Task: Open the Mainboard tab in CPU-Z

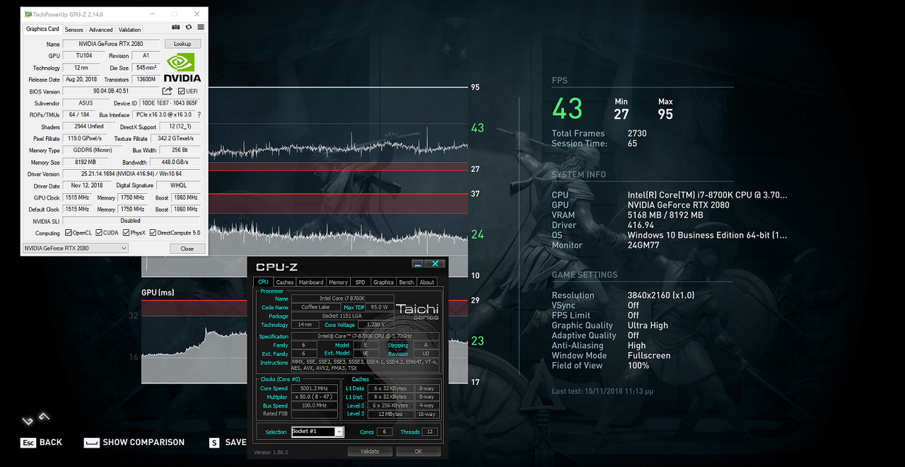Action: (x=311, y=282)
